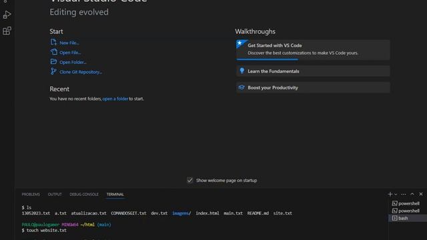Click 'main.txt' in terminal listing
The width and height of the screenshot is (427, 240).
click(x=233, y=213)
